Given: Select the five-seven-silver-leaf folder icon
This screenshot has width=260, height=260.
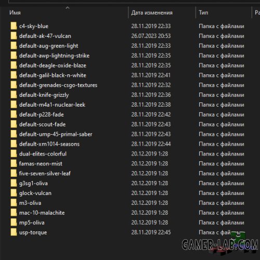Looking at the screenshot, I should tap(14, 173).
